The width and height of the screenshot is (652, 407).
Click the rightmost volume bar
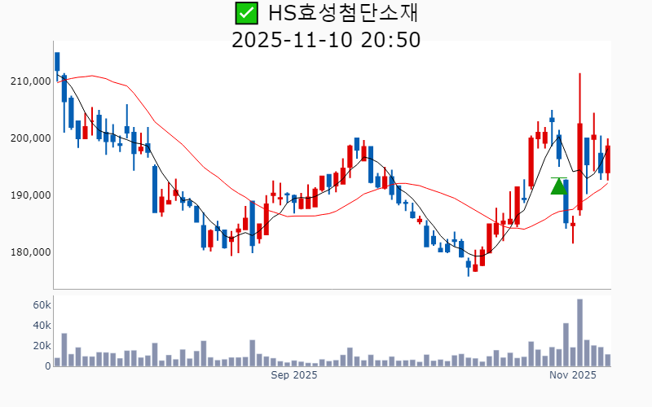[608, 360]
